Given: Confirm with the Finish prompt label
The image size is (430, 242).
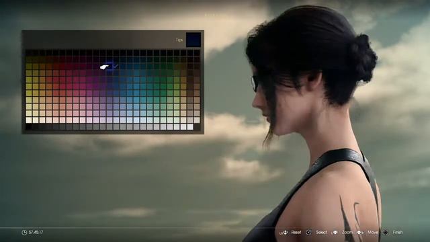Looking at the screenshot, I should 398,233.
